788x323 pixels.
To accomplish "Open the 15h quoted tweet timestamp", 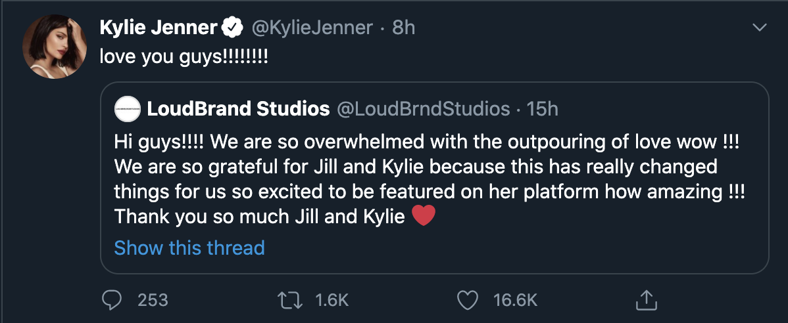I will click(543, 109).
